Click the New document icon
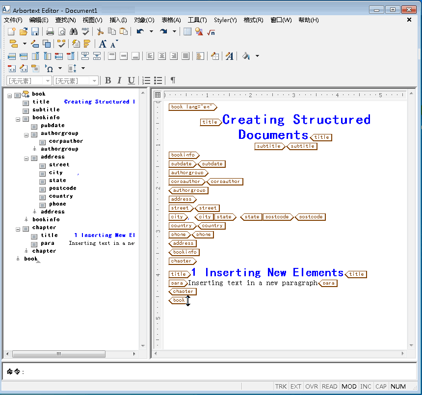The image size is (422, 395). (12, 32)
